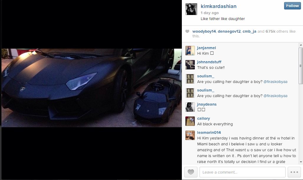Click the comments scrollbar up arrow
This screenshot has width=303, height=180.
click(301, 45)
